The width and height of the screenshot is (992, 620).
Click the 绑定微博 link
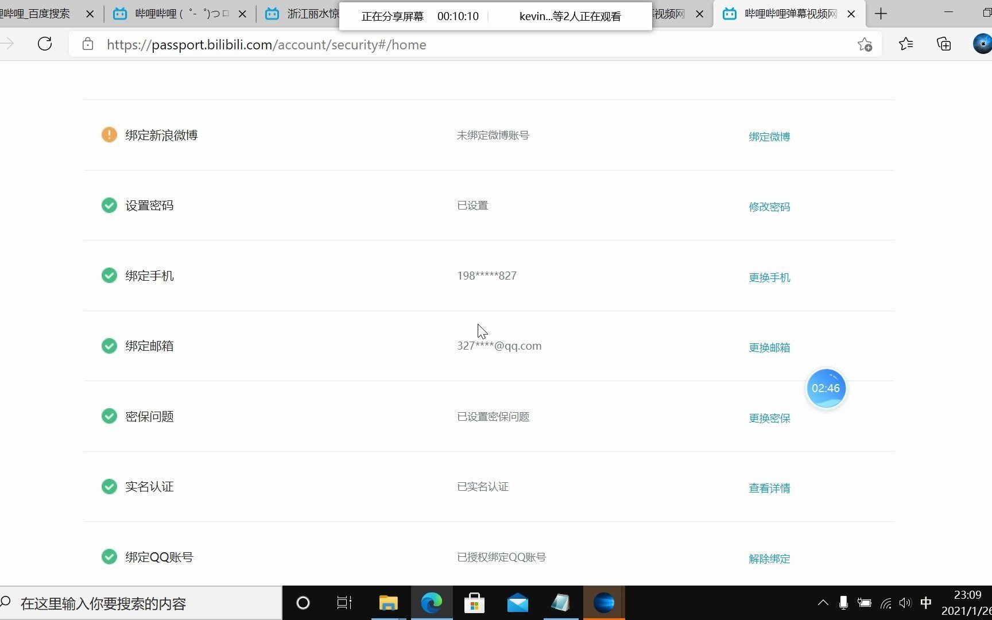pos(769,137)
